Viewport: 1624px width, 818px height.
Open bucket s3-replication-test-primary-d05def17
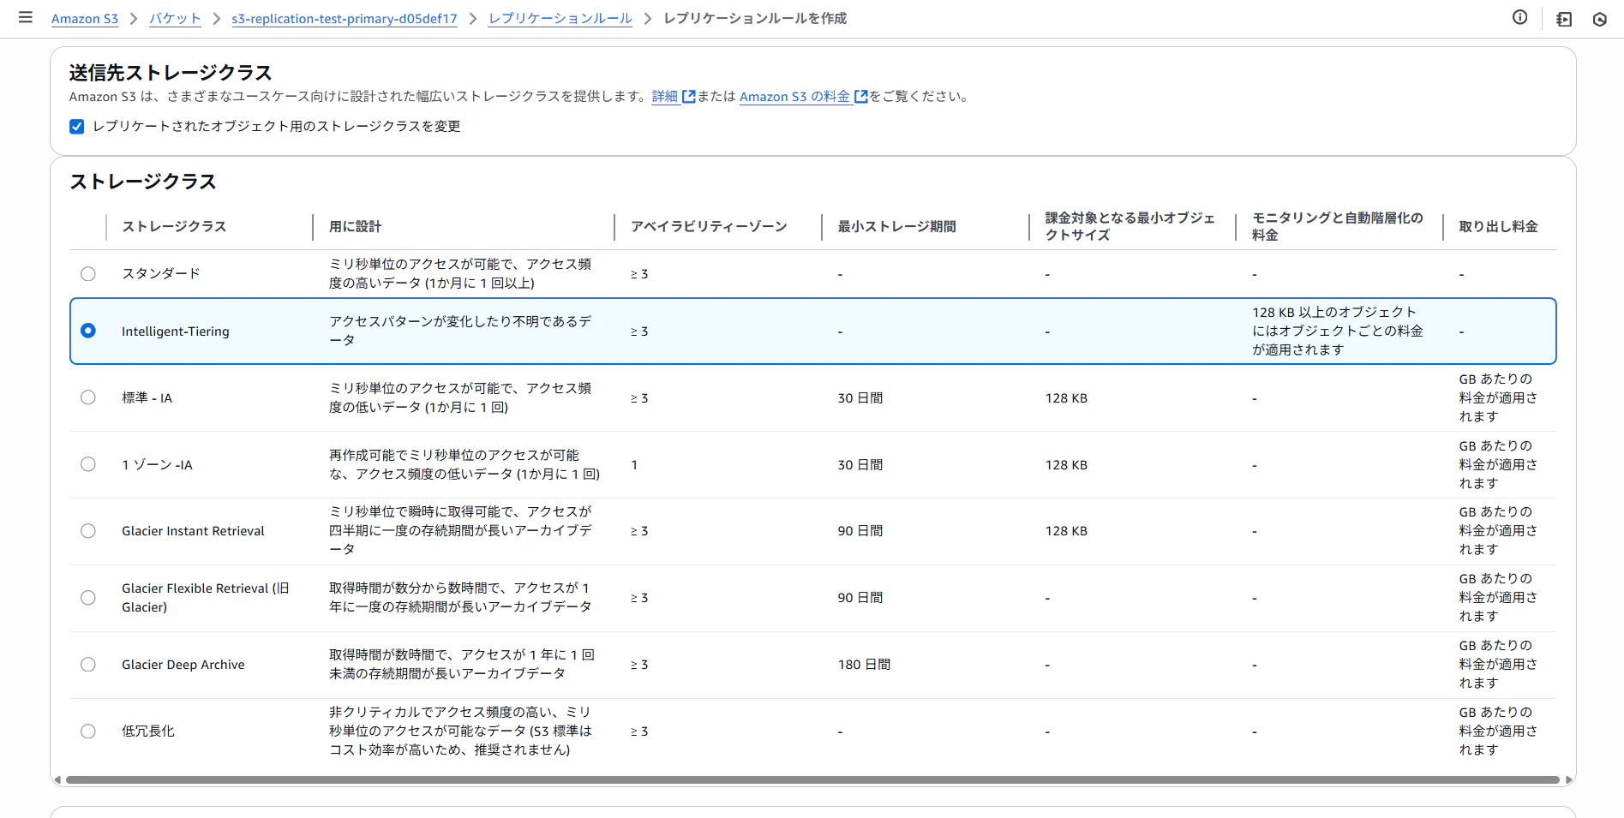click(345, 18)
